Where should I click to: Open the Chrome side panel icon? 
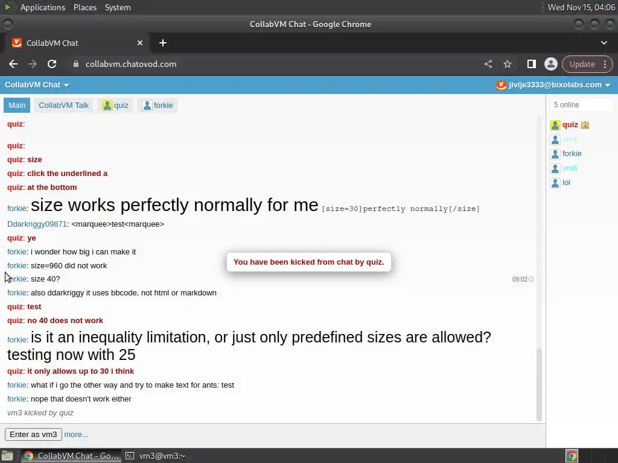531,64
